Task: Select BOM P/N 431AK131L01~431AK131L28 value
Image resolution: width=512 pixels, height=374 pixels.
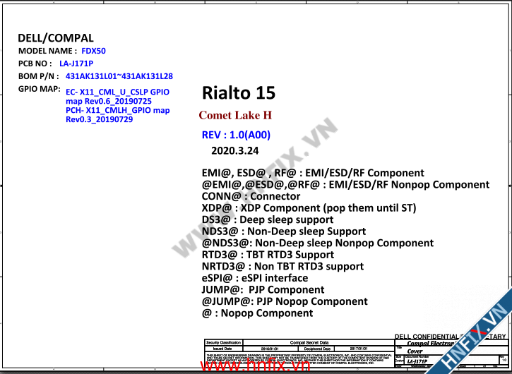Action: tap(119, 76)
